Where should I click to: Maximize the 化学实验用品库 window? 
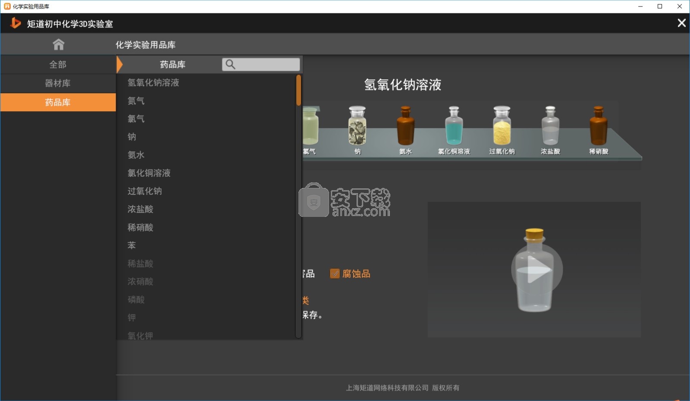(660, 6)
